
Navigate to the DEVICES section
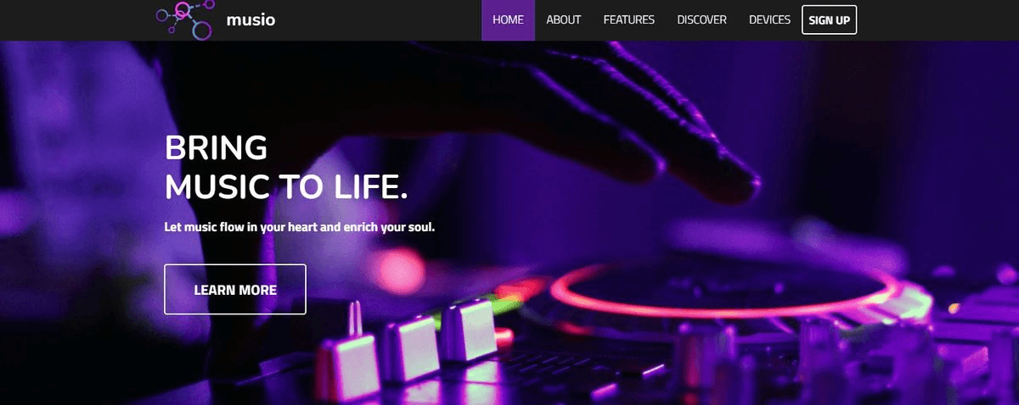(x=769, y=19)
